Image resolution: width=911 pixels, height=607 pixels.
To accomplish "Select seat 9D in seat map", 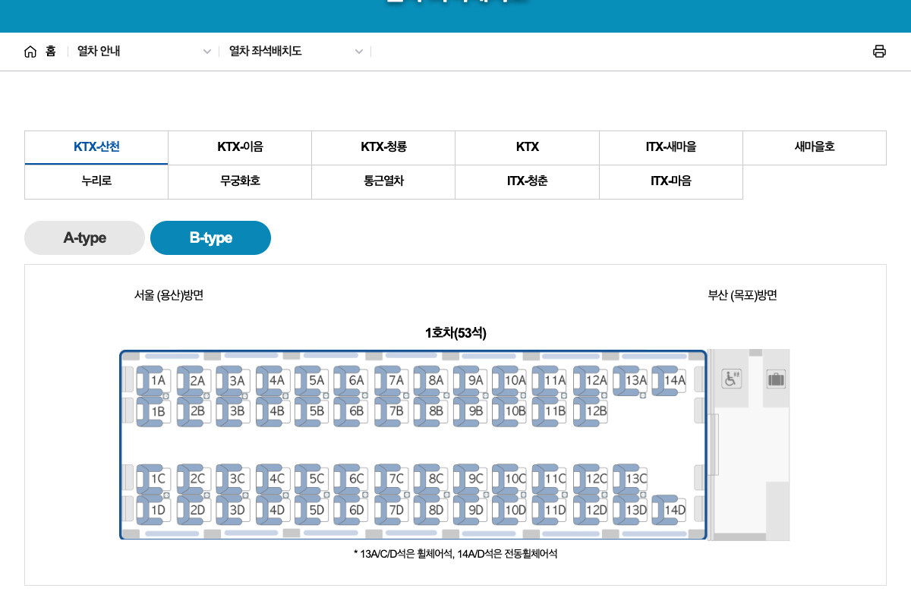I will [471, 510].
